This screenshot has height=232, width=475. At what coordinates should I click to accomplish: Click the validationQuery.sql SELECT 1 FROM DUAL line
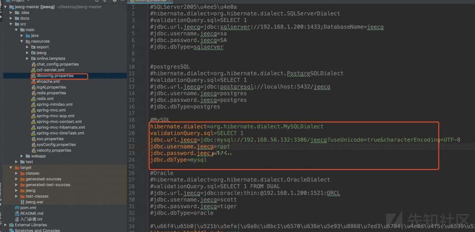pos(215,186)
